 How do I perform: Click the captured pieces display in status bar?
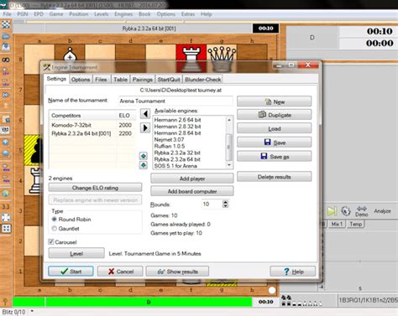point(301,301)
